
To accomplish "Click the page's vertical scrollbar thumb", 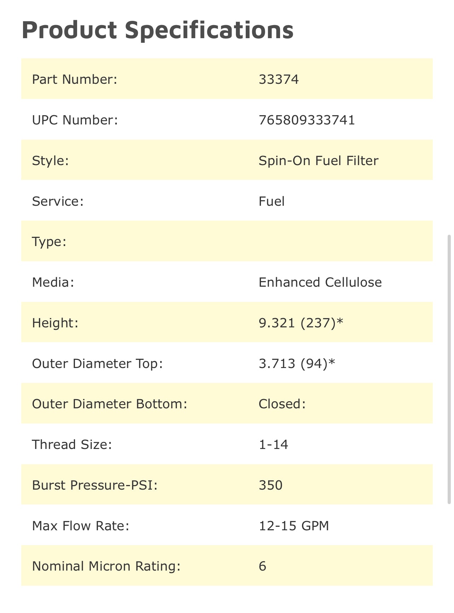I will (x=449, y=368).
